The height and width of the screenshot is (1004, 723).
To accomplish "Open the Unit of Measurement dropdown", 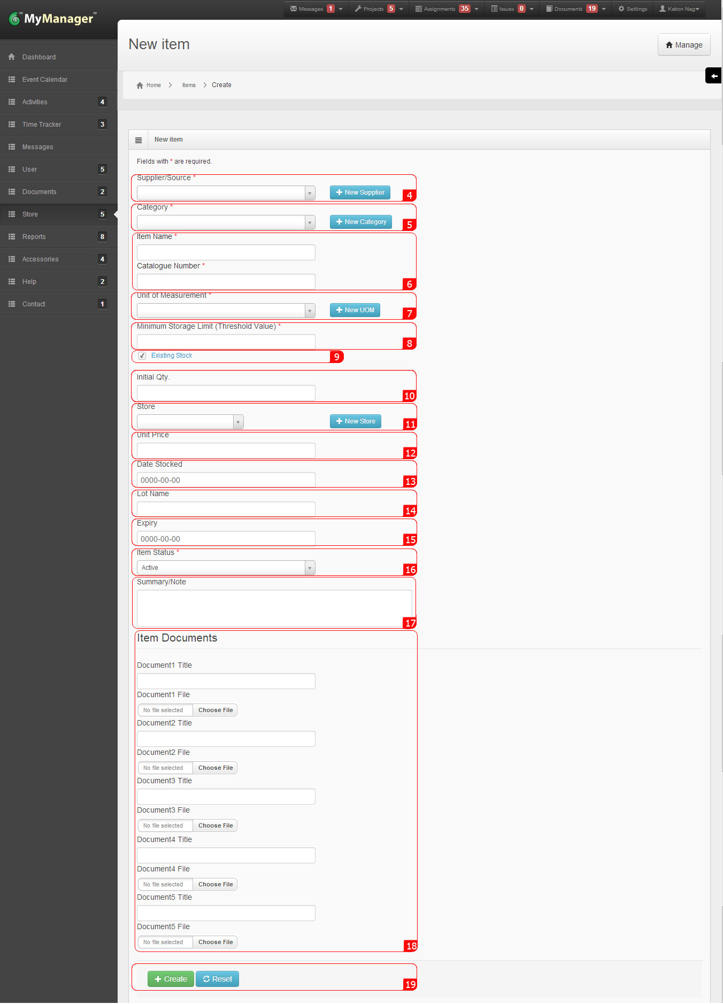I will [226, 311].
